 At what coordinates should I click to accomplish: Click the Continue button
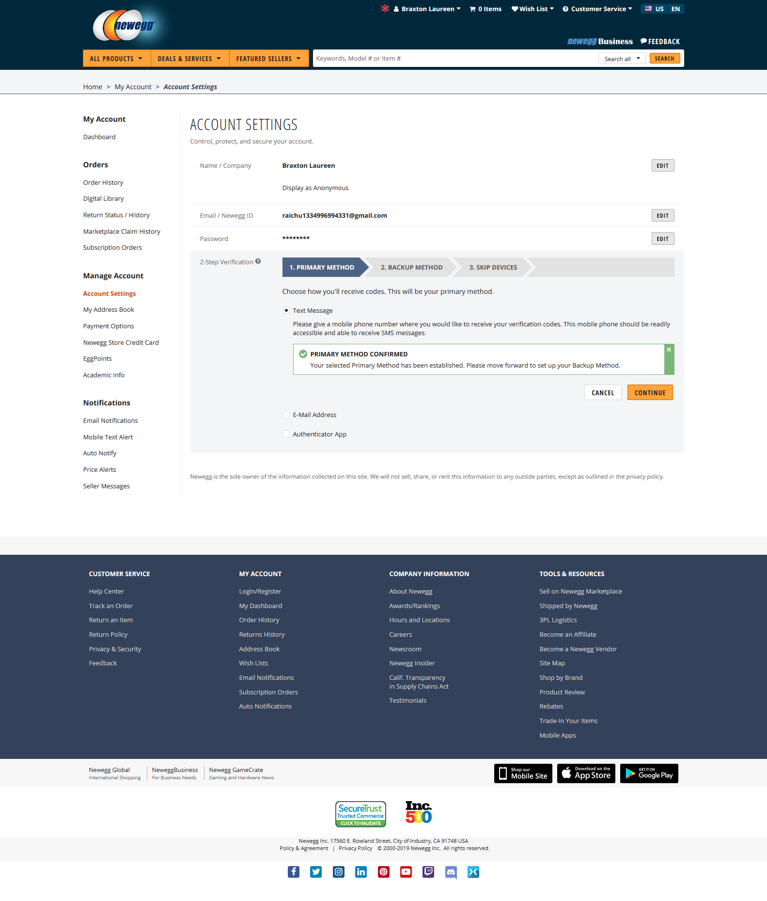(x=650, y=393)
